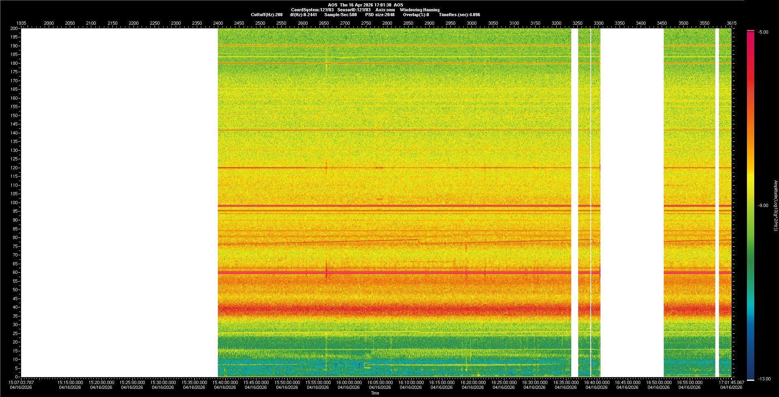Viewport: 779px width, 397px height.
Task: Click the 200 Hz frequency axis label
Action: pyautogui.click(x=14, y=28)
